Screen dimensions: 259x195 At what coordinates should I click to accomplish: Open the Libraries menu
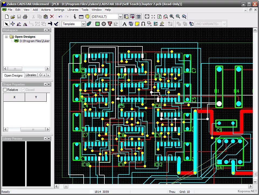pos(73,10)
